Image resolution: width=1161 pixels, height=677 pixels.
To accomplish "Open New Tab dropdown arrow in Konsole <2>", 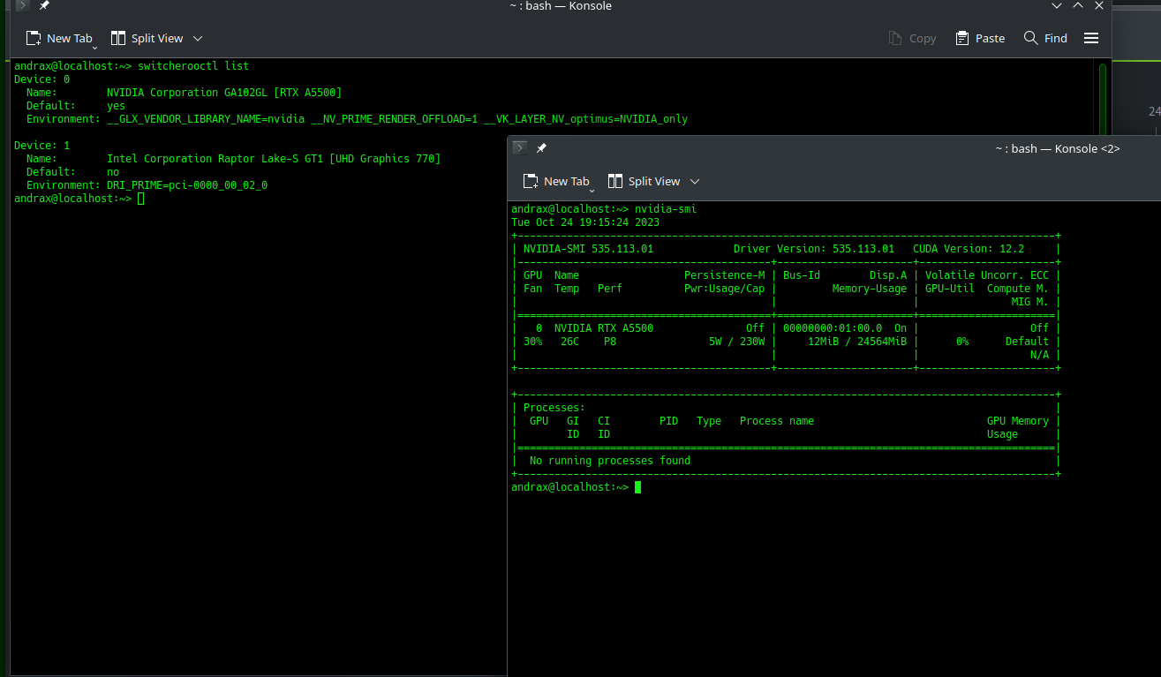I will point(592,190).
